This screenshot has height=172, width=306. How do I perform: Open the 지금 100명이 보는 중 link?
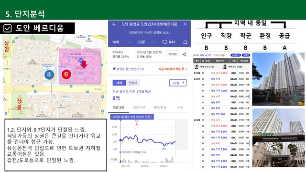coord(173,69)
